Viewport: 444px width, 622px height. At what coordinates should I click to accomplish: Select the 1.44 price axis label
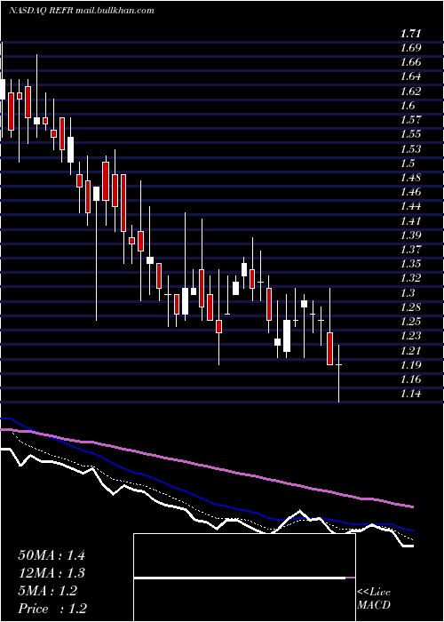[410, 206]
